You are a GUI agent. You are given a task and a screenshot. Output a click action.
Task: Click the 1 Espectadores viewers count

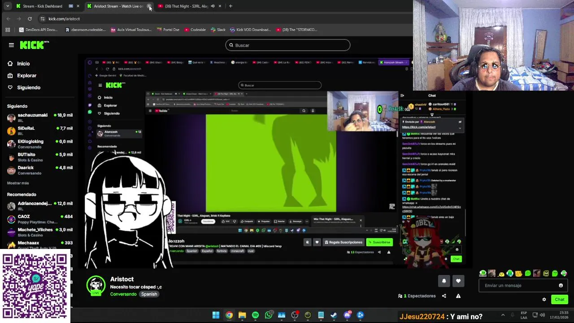[417, 296]
